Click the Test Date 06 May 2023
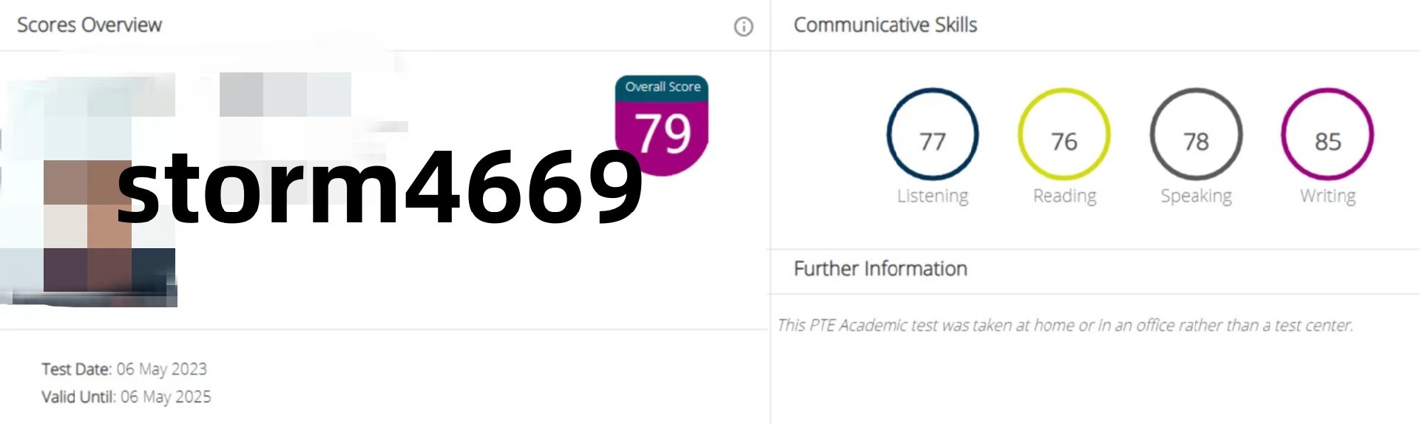This screenshot has height=424, width=1420. click(124, 369)
